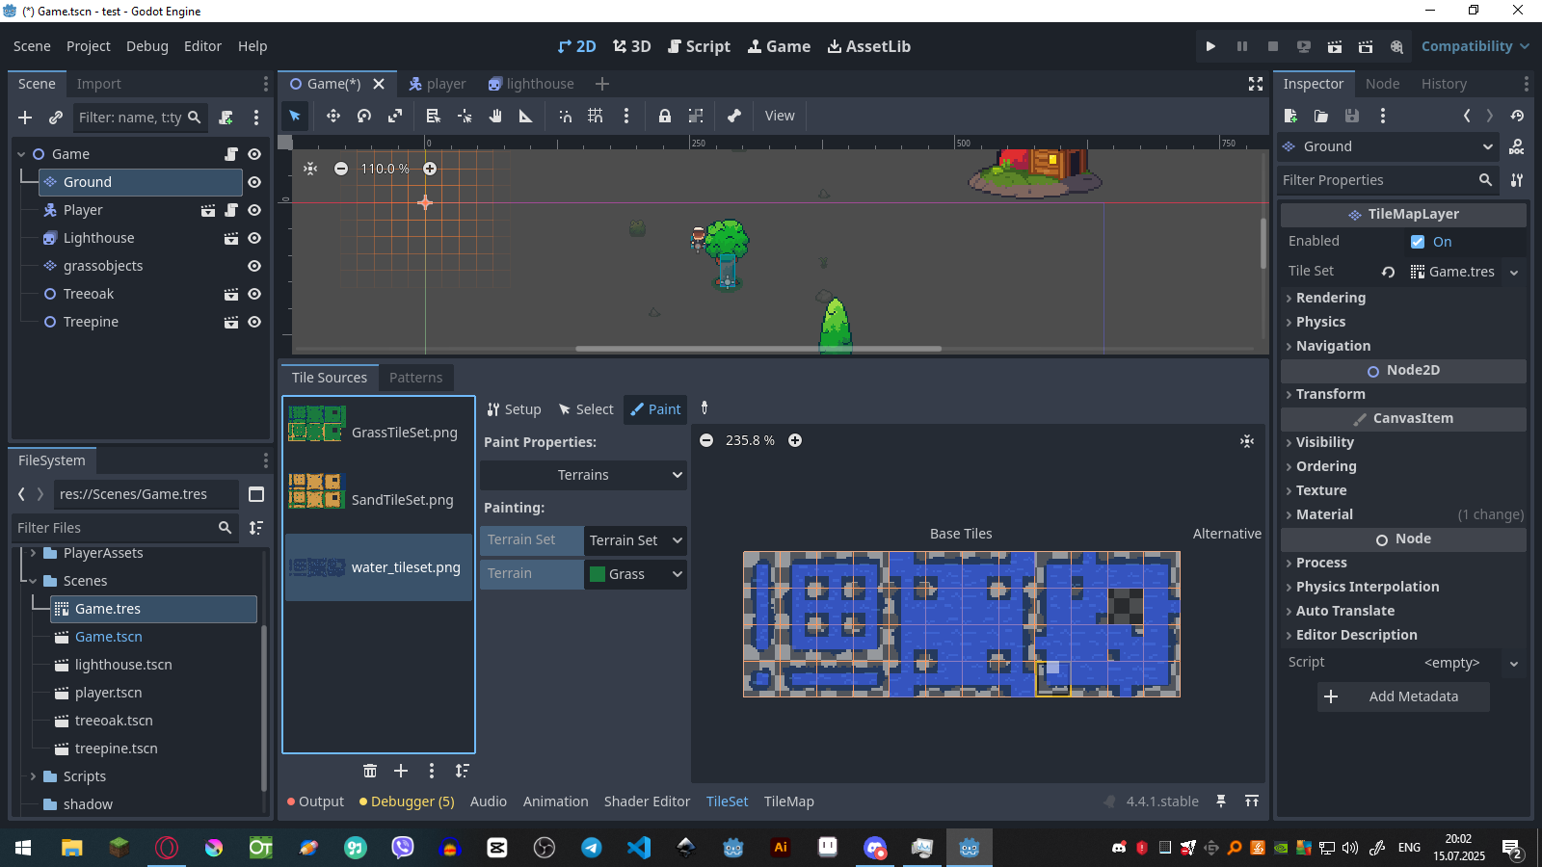Select the Move Mode tool

pos(332,116)
